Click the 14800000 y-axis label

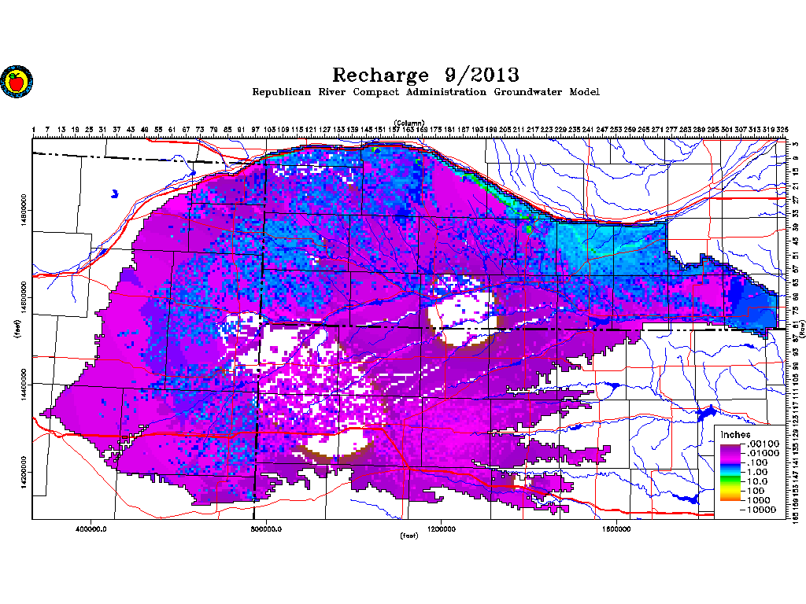24,211
